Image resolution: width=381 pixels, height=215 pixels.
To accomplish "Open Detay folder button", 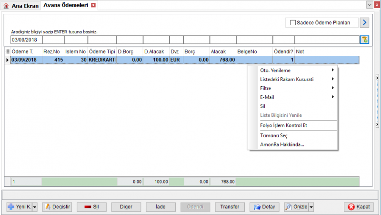I will pyautogui.click(x=264, y=207).
